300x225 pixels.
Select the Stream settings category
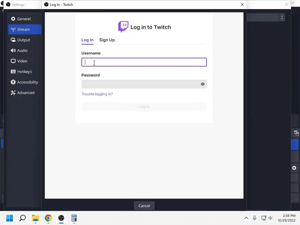(x=25, y=29)
